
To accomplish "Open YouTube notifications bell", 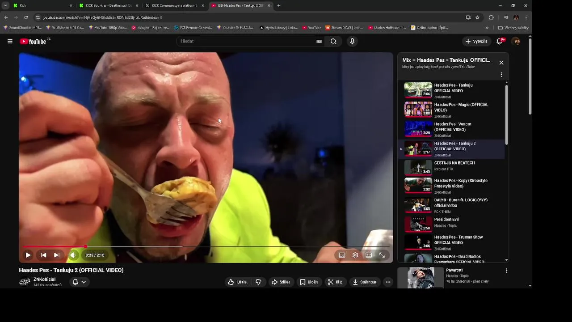I will (500, 41).
